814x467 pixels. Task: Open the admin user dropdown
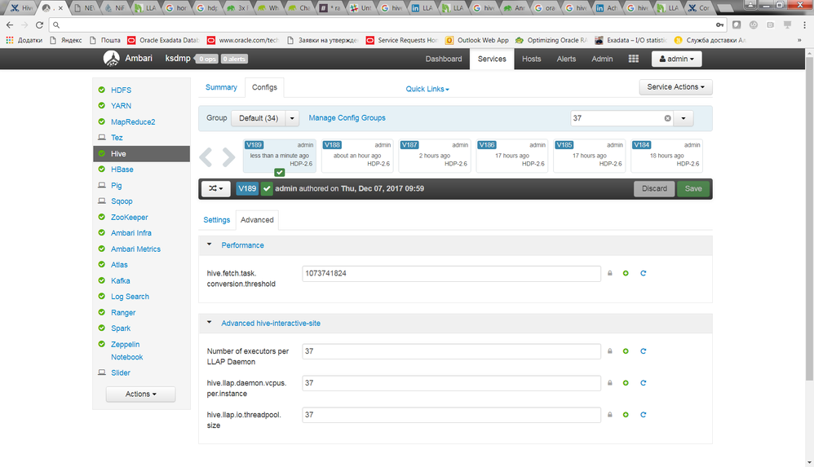[x=676, y=59]
